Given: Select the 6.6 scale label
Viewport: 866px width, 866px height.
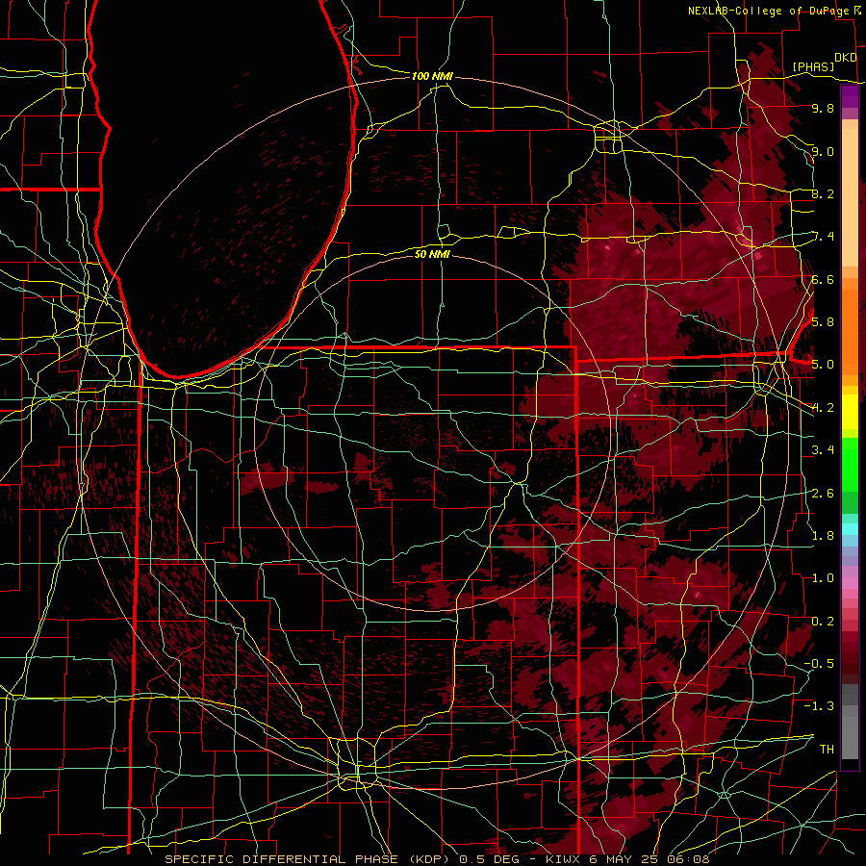Looking at the screenshot, I should [823, 279].
